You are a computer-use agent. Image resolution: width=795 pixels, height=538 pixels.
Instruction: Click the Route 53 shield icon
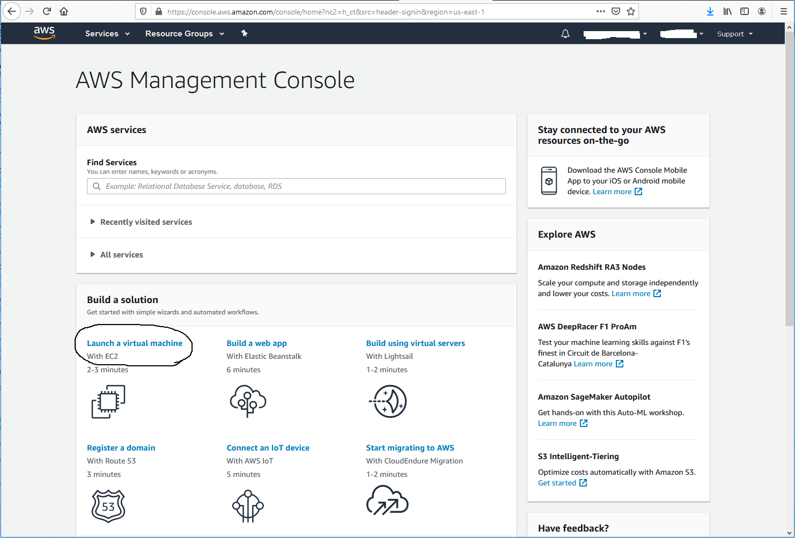point(108,506)
